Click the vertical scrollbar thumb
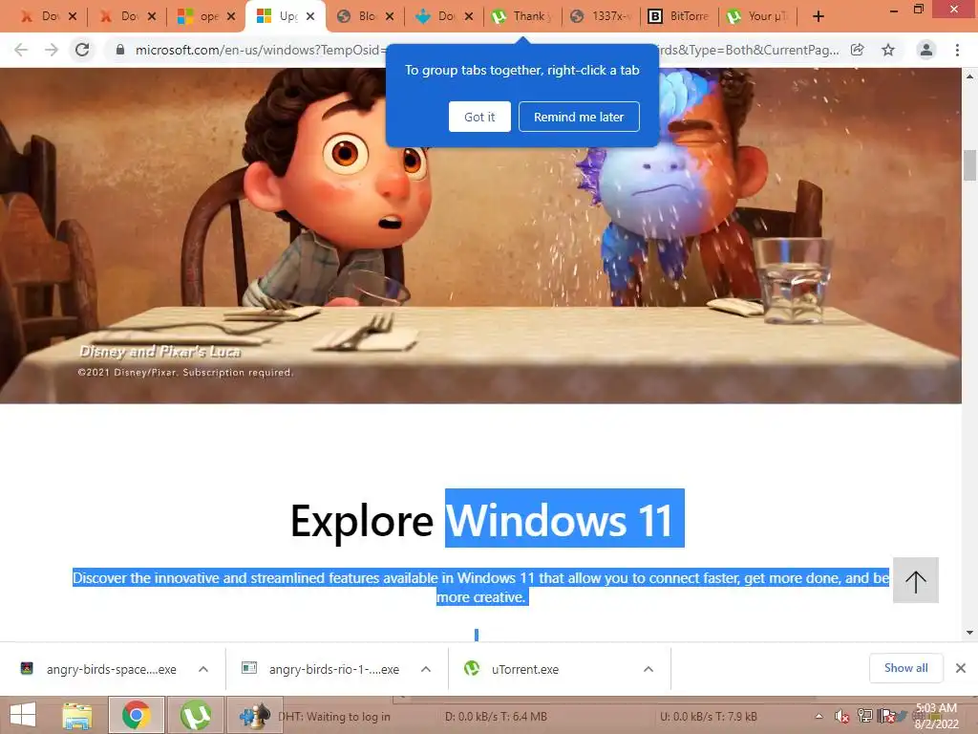 click(x=970, y=164)
